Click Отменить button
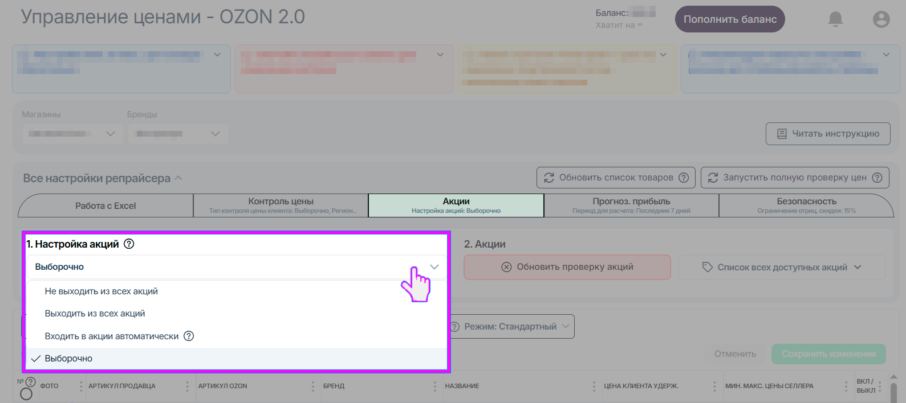This screenshot has height=403, width=906. pos(735,354)
